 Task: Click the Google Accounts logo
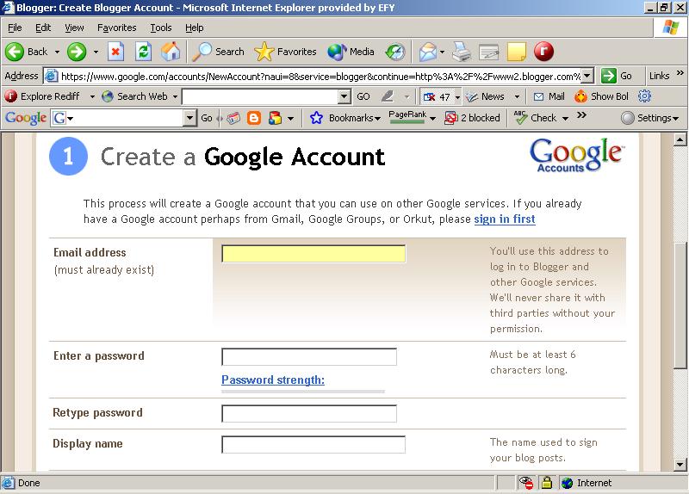[576, 155]
